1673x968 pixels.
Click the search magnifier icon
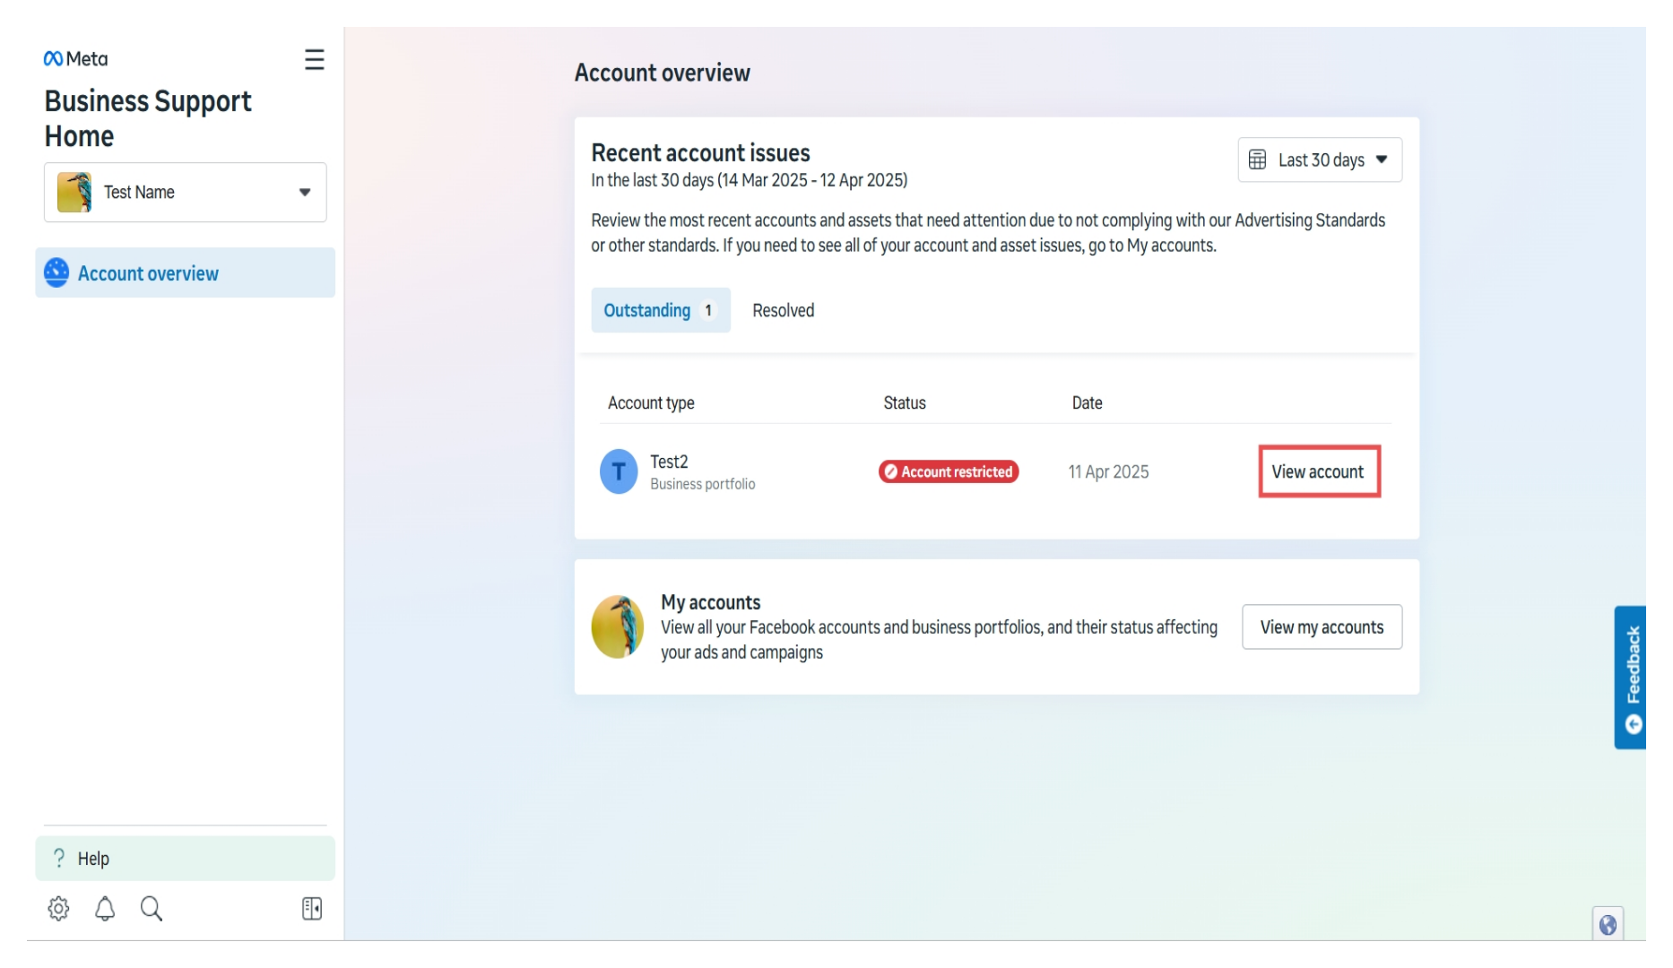[151, 908]
